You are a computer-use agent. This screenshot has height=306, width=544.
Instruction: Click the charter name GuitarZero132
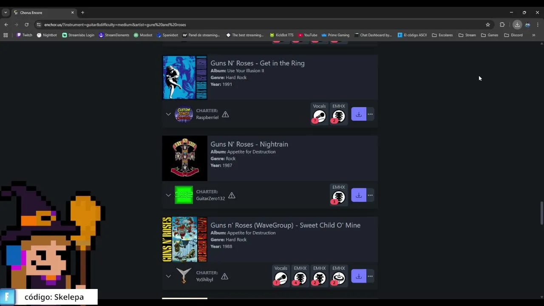[x=210, y=198]
